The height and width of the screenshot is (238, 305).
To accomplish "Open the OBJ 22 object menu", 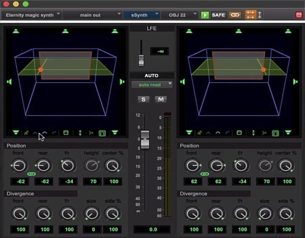I will [180, 15].
